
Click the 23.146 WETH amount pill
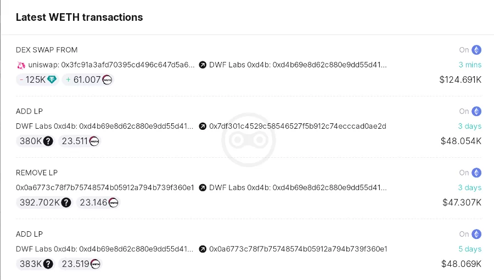(x=98, y=203)
